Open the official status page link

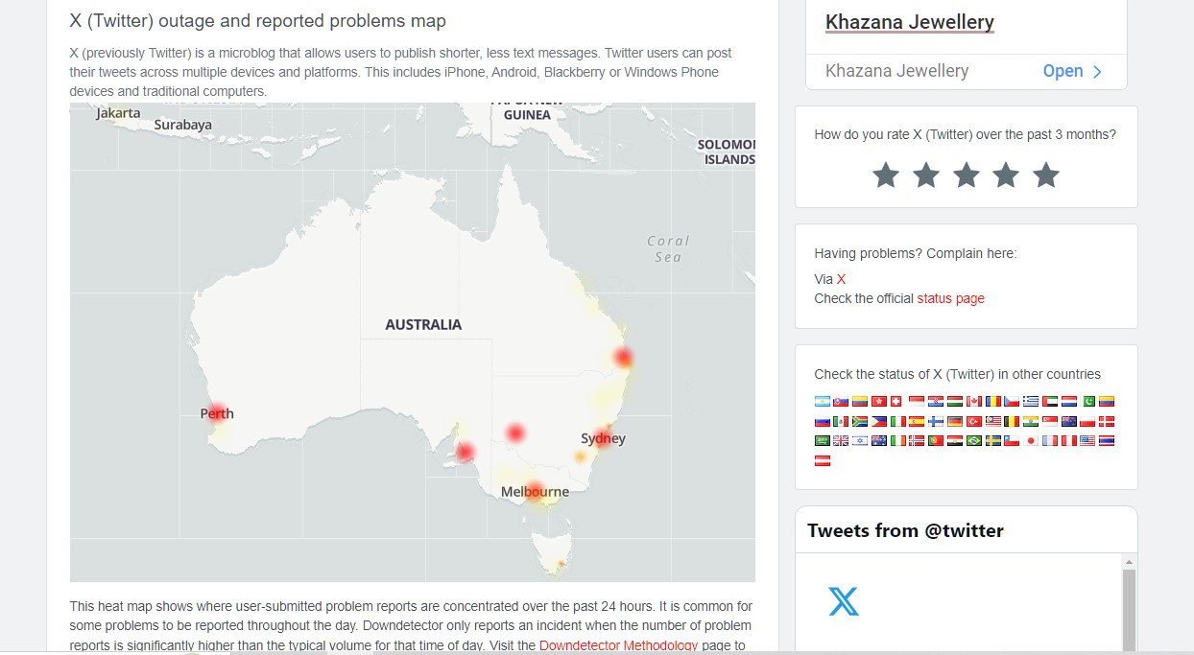[951, 298]
